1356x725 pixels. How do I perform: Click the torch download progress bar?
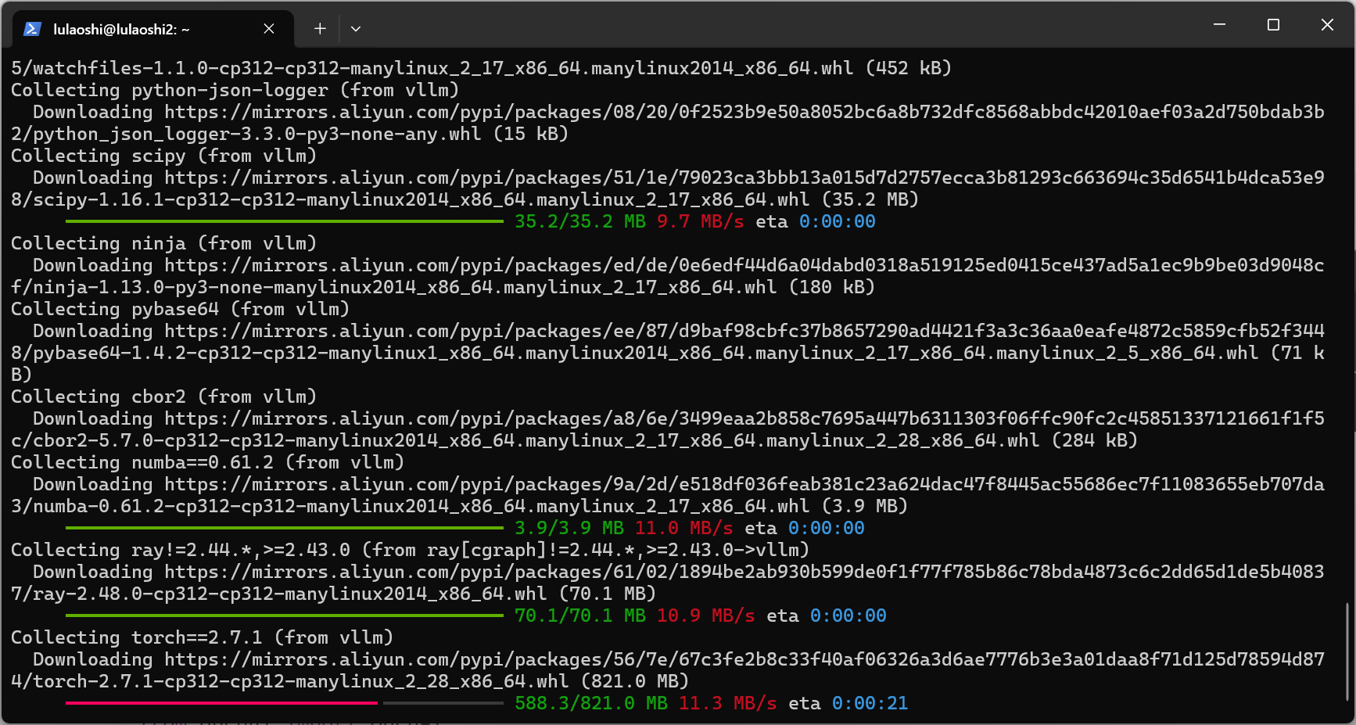click(x=285, y=704)
